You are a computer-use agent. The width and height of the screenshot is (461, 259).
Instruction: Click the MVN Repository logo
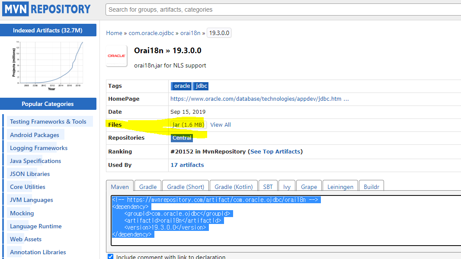(x=46, y=9)
